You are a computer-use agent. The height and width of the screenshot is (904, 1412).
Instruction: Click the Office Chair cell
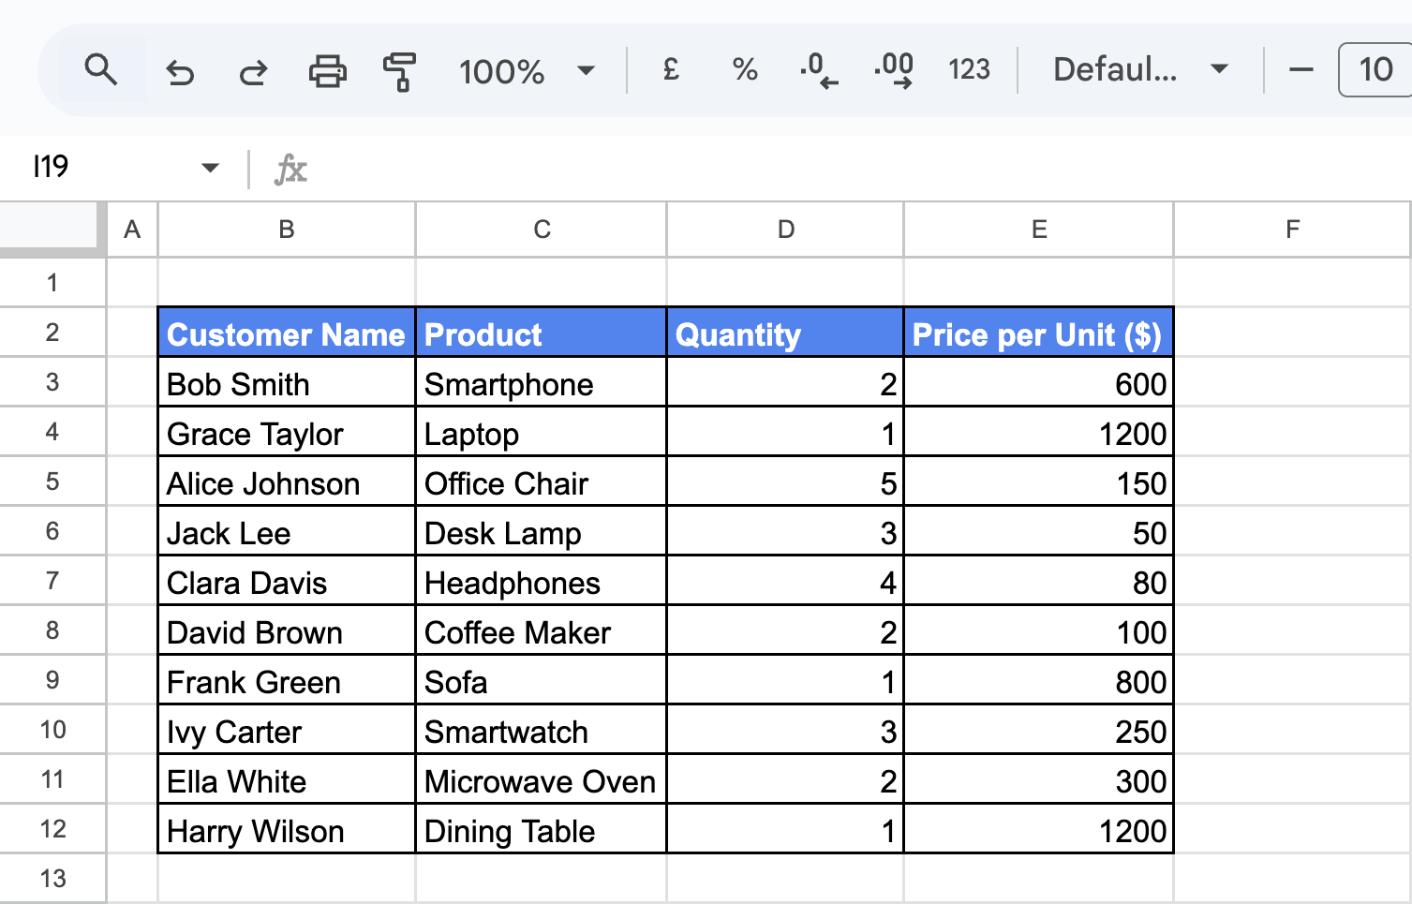(542, 482)
